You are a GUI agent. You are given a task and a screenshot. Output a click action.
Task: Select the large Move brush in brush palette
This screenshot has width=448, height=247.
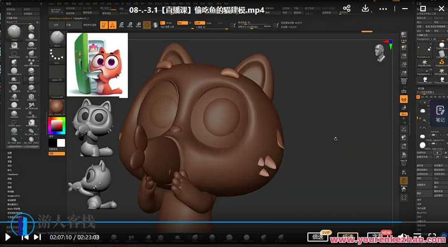pyautogui.click(x=15, y=32)
